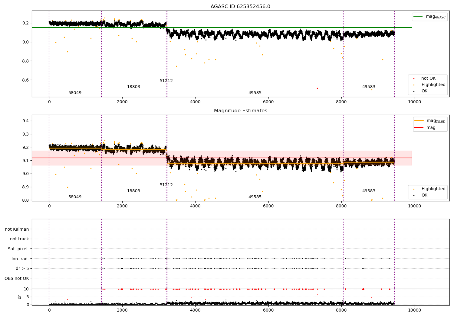Click y-axis tick 9.4 in Magnitude Estimates plot
The height and width of the screenshot is (317, 454).
click(25, 121)
